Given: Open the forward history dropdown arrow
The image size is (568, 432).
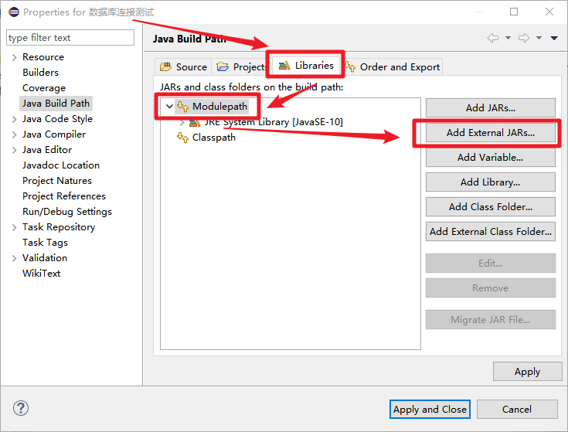Looking at the screenshot, I should [x=539, y=38].
